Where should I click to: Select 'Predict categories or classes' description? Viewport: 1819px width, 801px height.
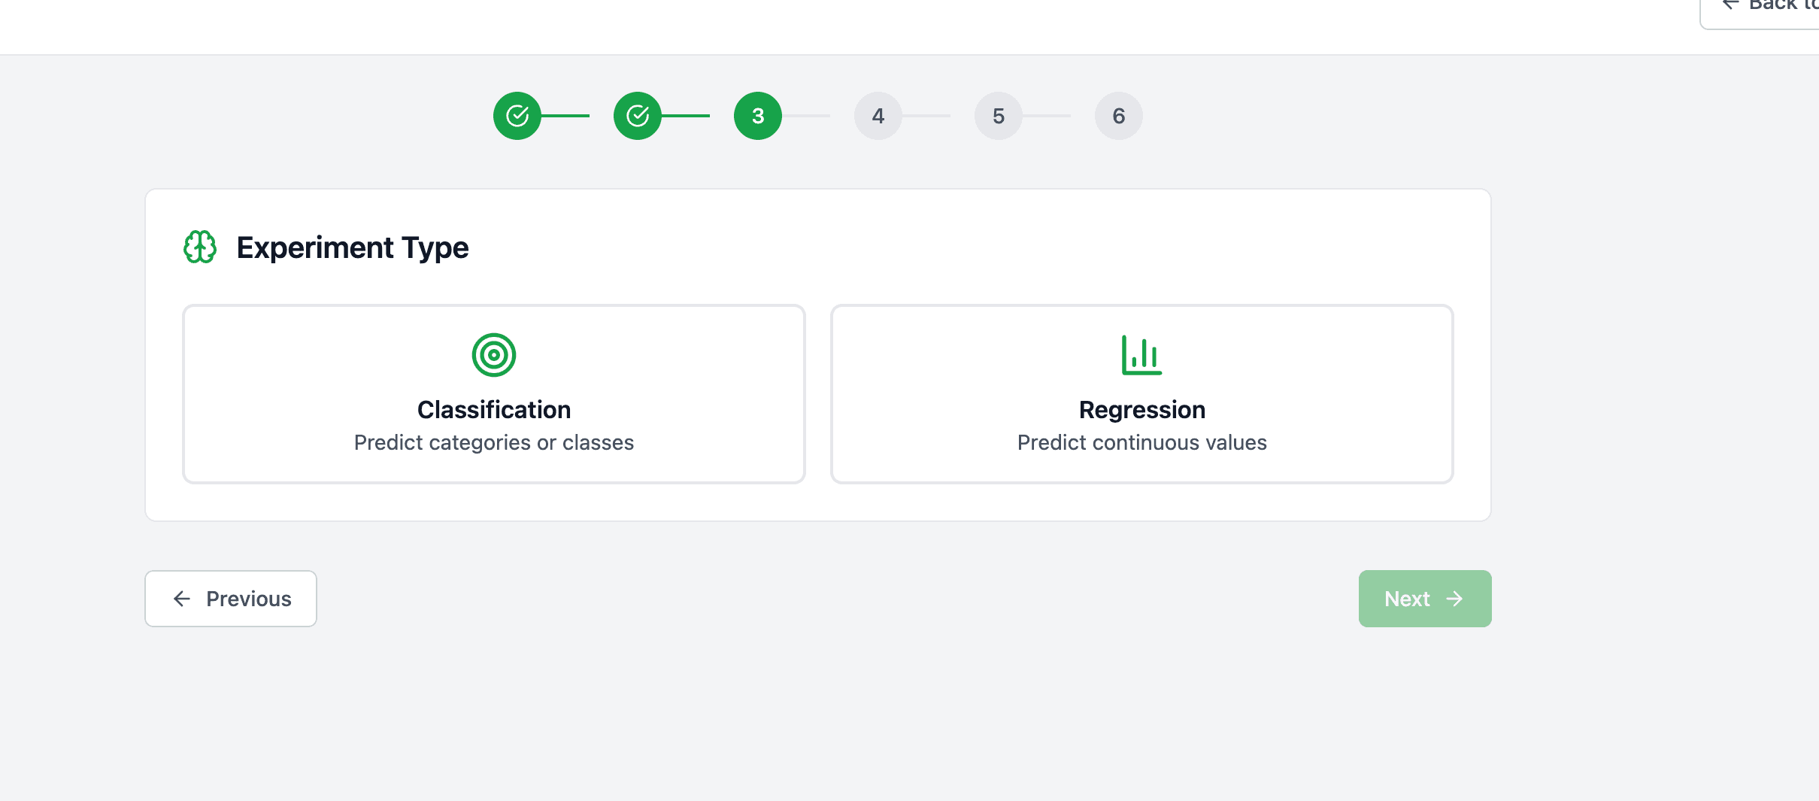(x=494, y=442)
